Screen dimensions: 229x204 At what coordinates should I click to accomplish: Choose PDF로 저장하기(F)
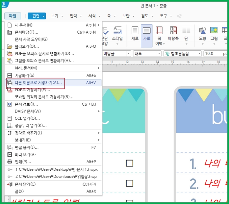tap(32, 90)
